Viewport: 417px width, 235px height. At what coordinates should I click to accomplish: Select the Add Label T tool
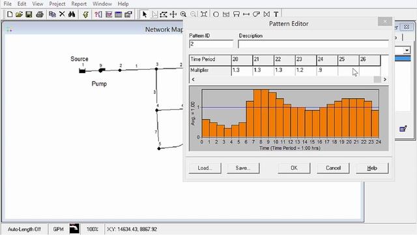coord(276,14)
